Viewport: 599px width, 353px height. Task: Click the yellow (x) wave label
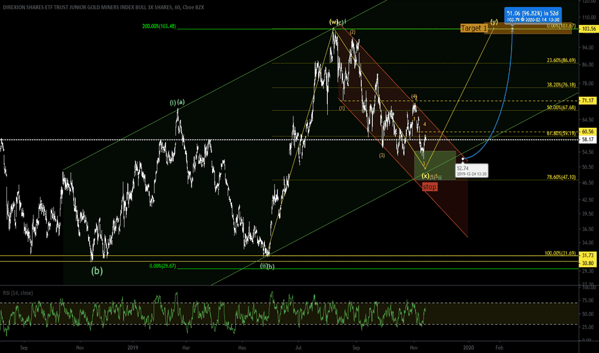pyautogui.click(x=425, y=176)
